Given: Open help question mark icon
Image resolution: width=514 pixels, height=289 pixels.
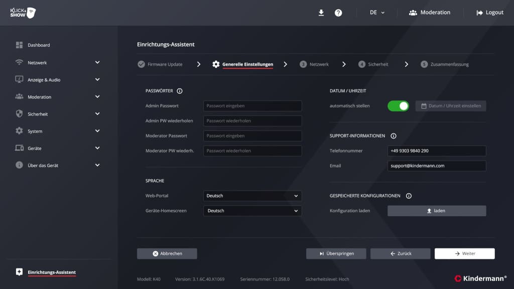Looking at the screenshot, I should pyautogui.click(x=338, y=13).
